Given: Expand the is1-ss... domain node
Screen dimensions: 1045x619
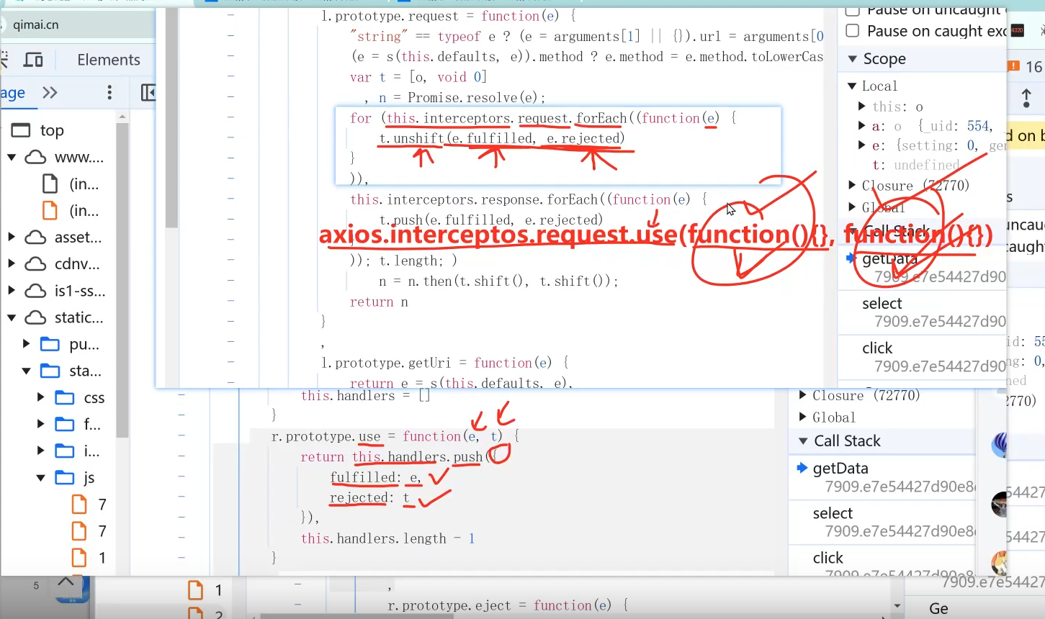Looking at the screenshot, I should click(x=12, y=291).
